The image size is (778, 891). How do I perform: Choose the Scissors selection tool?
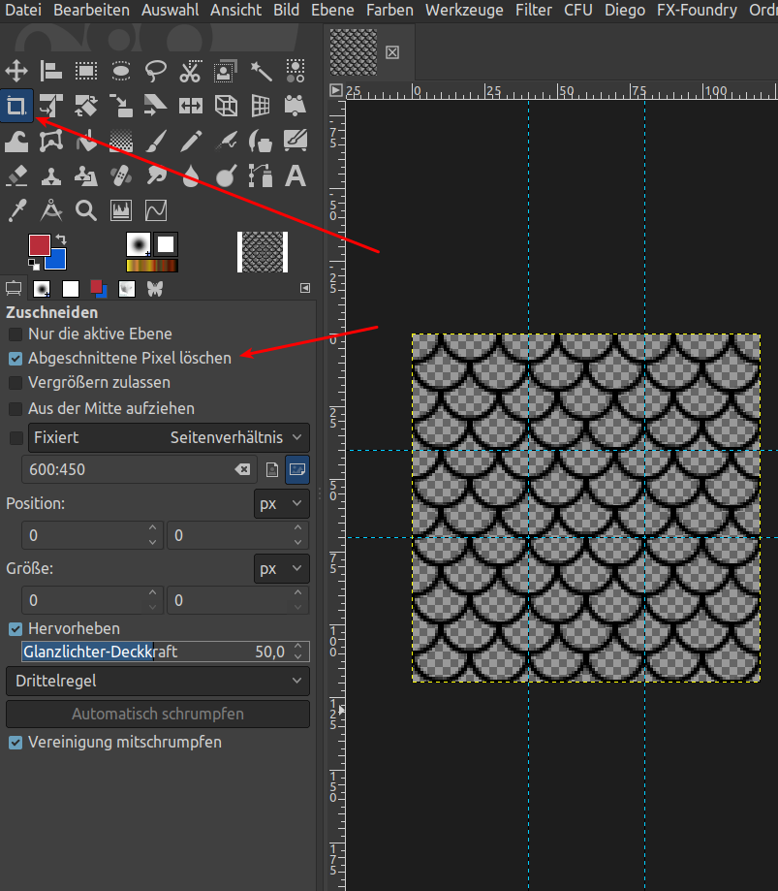point(191,70)
